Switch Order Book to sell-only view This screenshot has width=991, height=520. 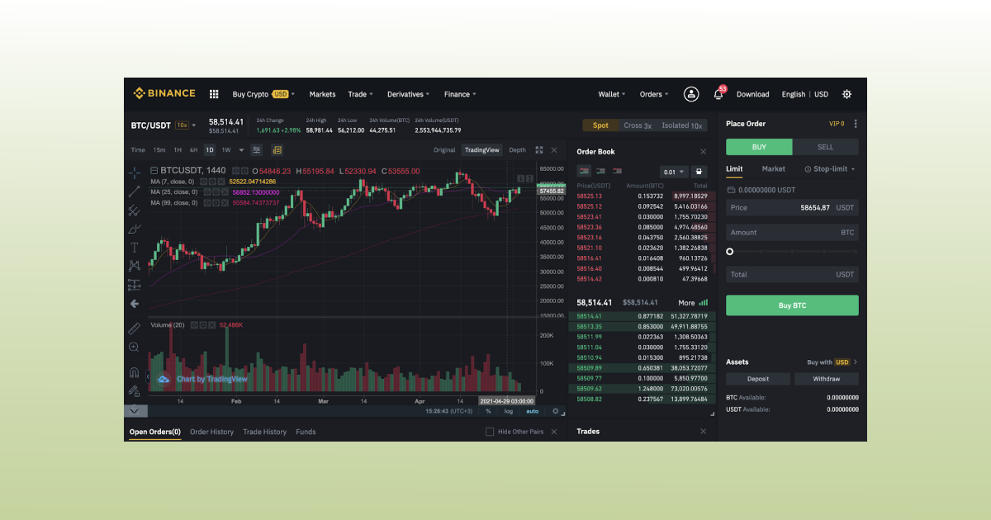pos(617,170)
